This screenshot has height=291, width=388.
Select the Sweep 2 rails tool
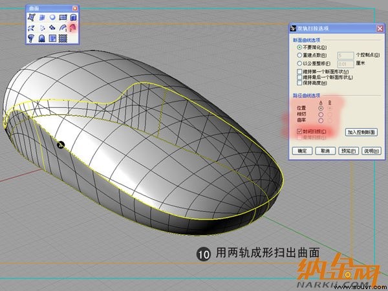click(73, 27)
